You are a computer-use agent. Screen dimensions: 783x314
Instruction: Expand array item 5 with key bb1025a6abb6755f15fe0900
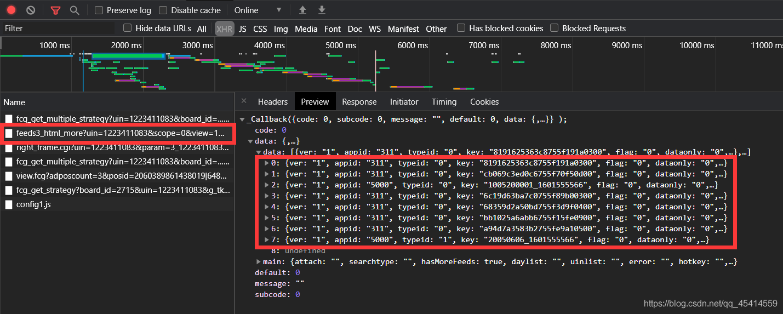266,218
